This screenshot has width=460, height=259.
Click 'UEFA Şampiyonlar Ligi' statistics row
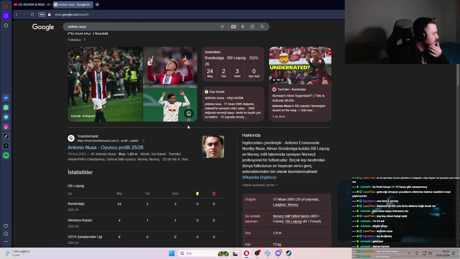coord(146,239)
